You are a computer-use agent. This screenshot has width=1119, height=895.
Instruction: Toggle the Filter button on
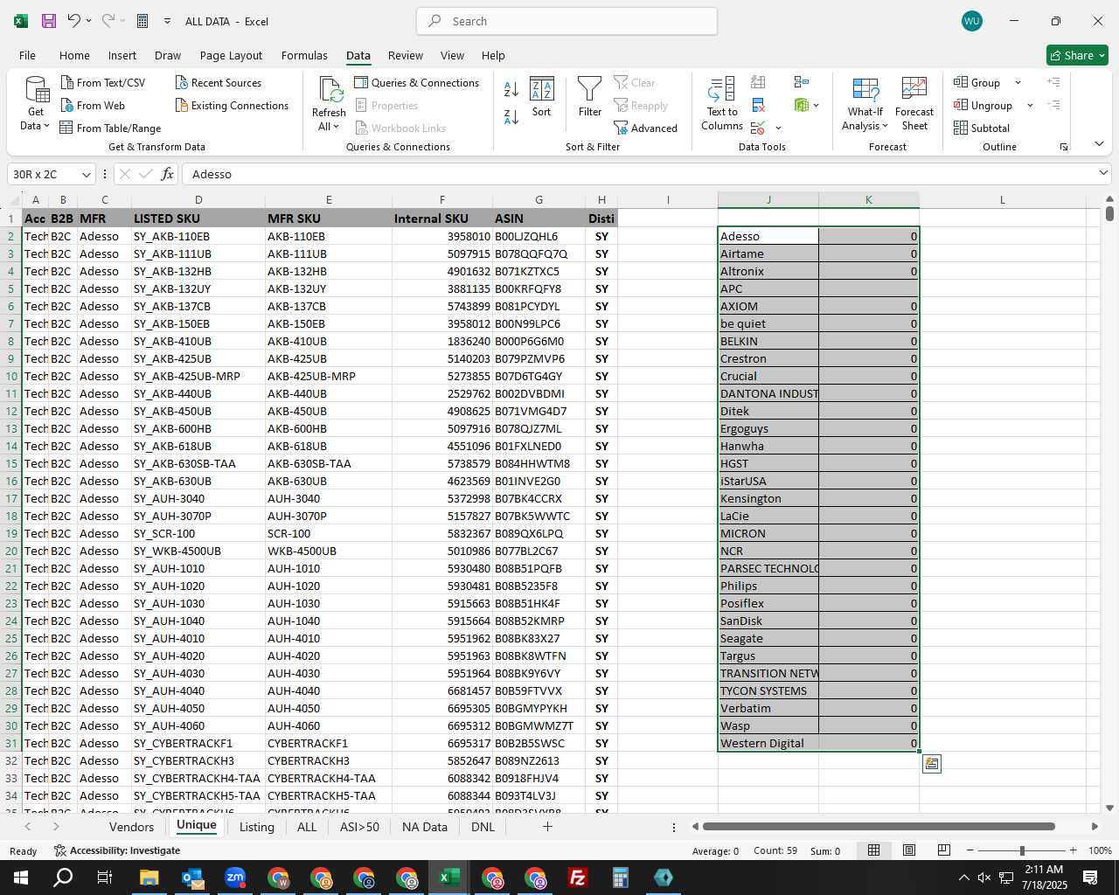[590, 97]
